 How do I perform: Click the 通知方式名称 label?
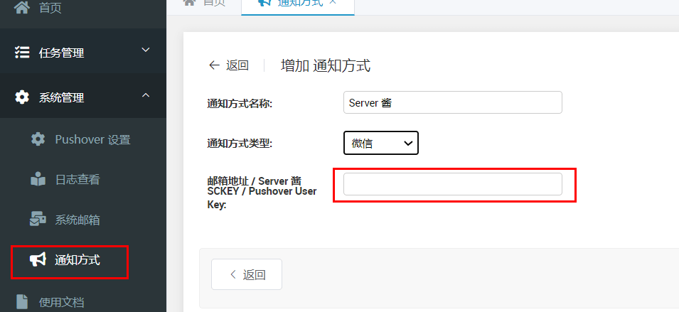click(x=240, y=104)
